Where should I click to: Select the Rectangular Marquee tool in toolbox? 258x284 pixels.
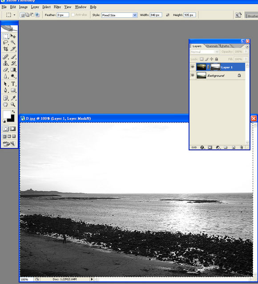point(6,36)
